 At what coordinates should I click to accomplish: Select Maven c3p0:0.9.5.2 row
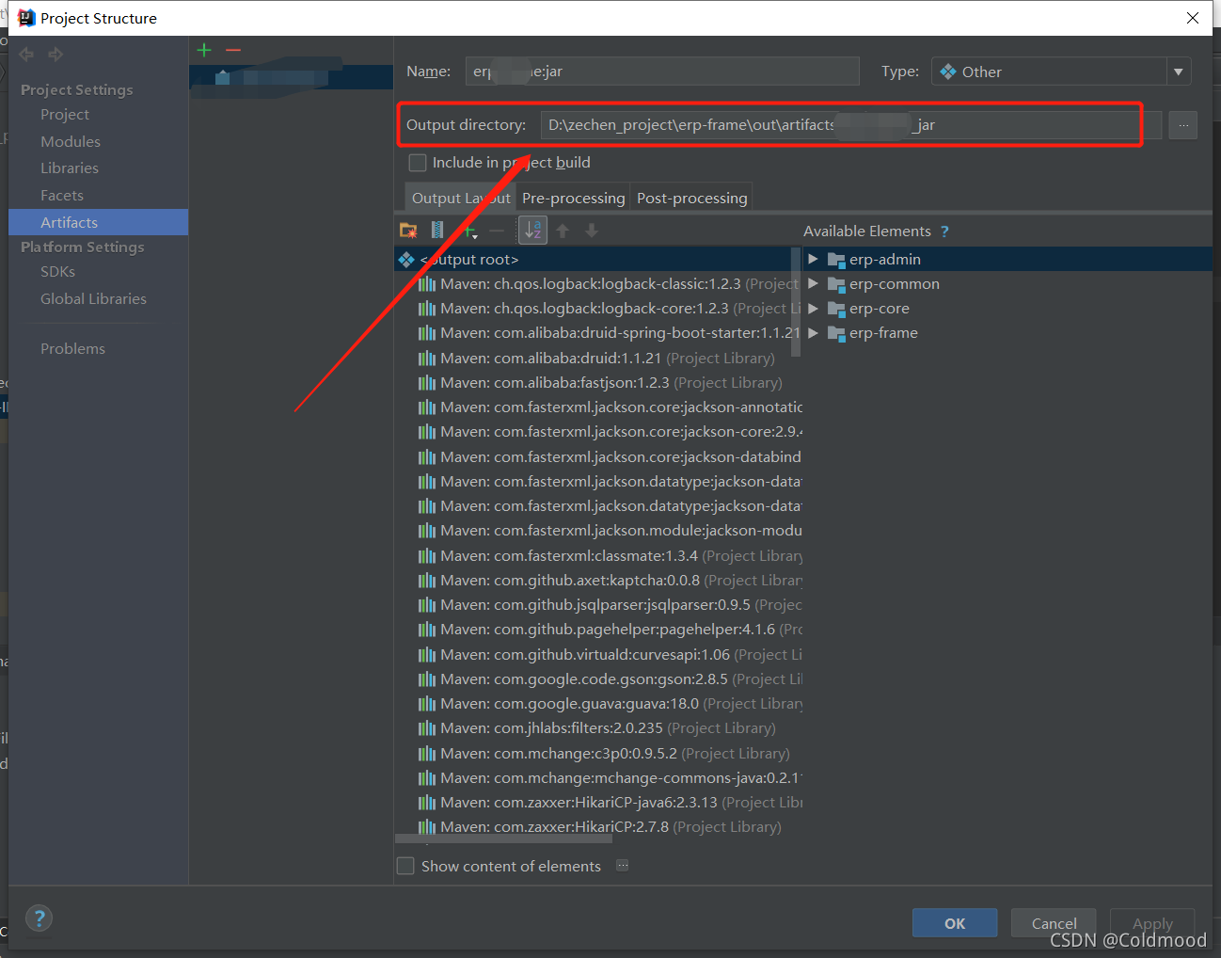point(598,754)
